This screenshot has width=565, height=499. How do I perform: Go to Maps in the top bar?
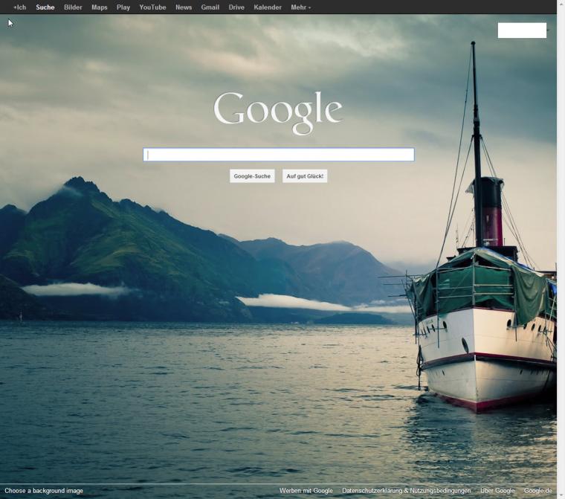pyautogui.click(x=100, y=7)
